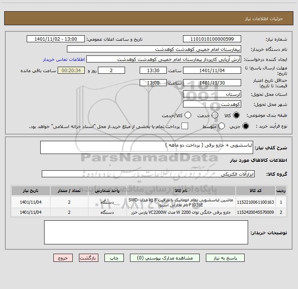This screenshot has height=289, width=298.
Task: Click the buyer organization name field
Action: 154,49
